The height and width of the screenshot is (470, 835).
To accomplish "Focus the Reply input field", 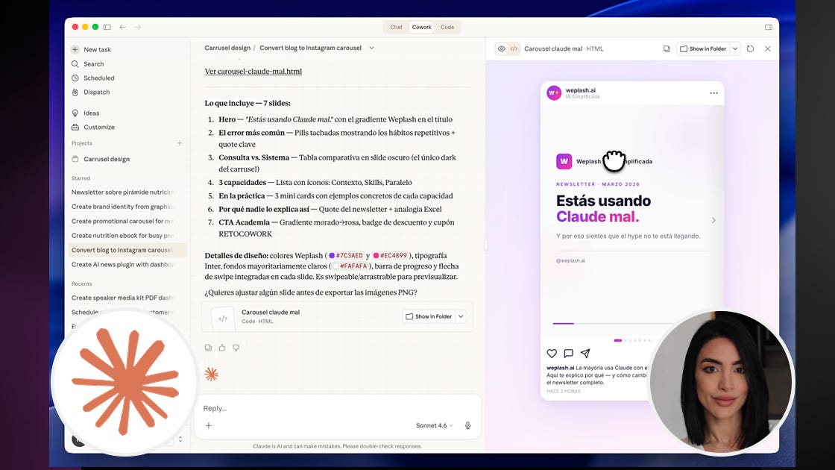I will pyautogui.click(x=338, y=408).
